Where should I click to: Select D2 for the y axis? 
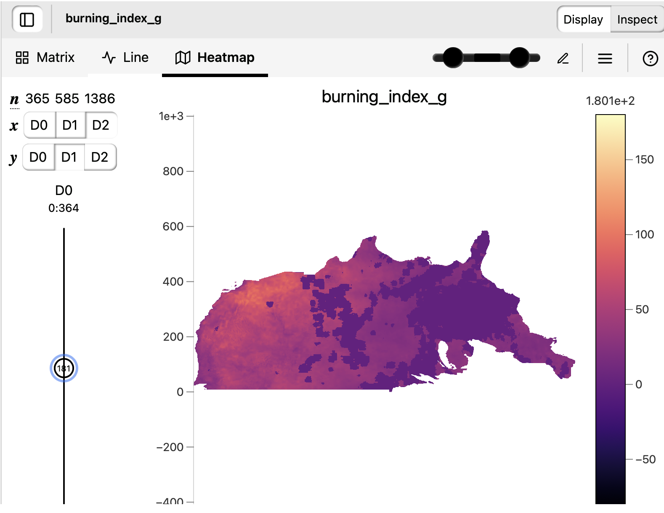(100, 157)
